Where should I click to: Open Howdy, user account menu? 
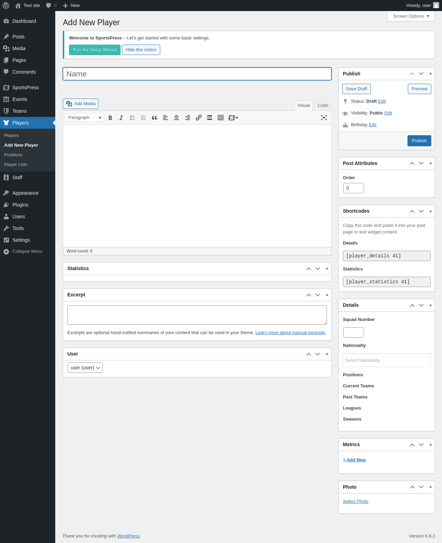[x=422, y=6]
